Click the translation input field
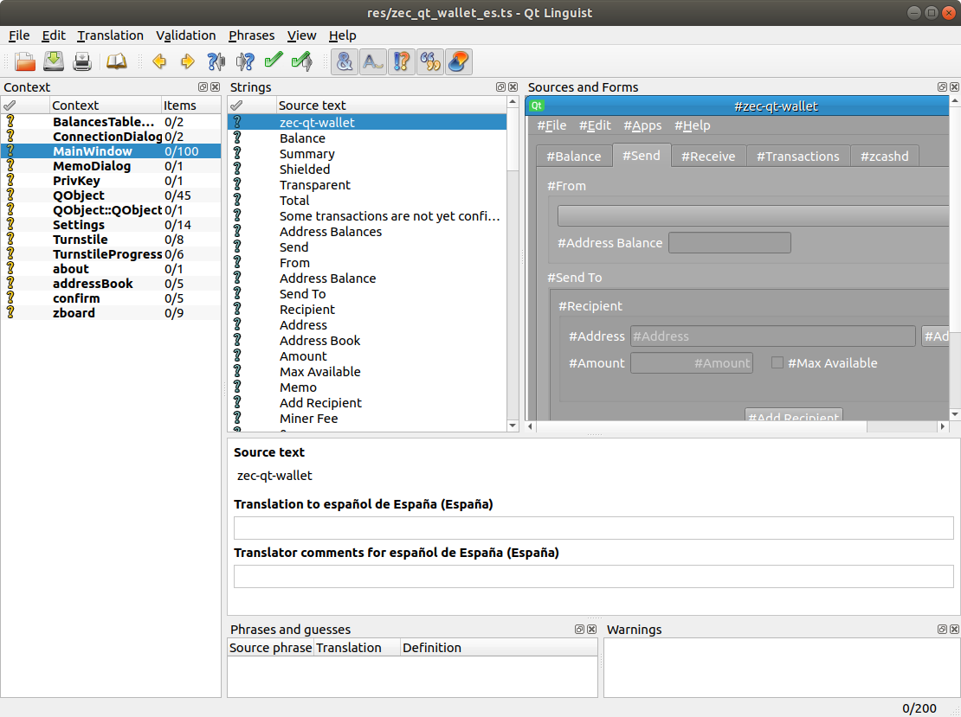 point(593,528)
